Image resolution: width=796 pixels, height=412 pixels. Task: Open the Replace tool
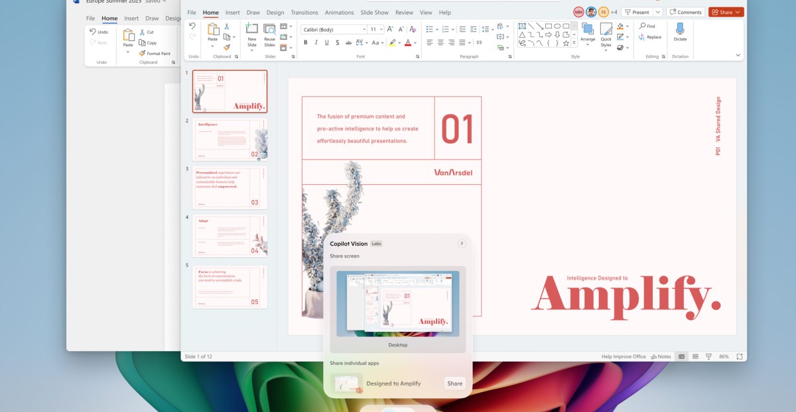[649, 36]
